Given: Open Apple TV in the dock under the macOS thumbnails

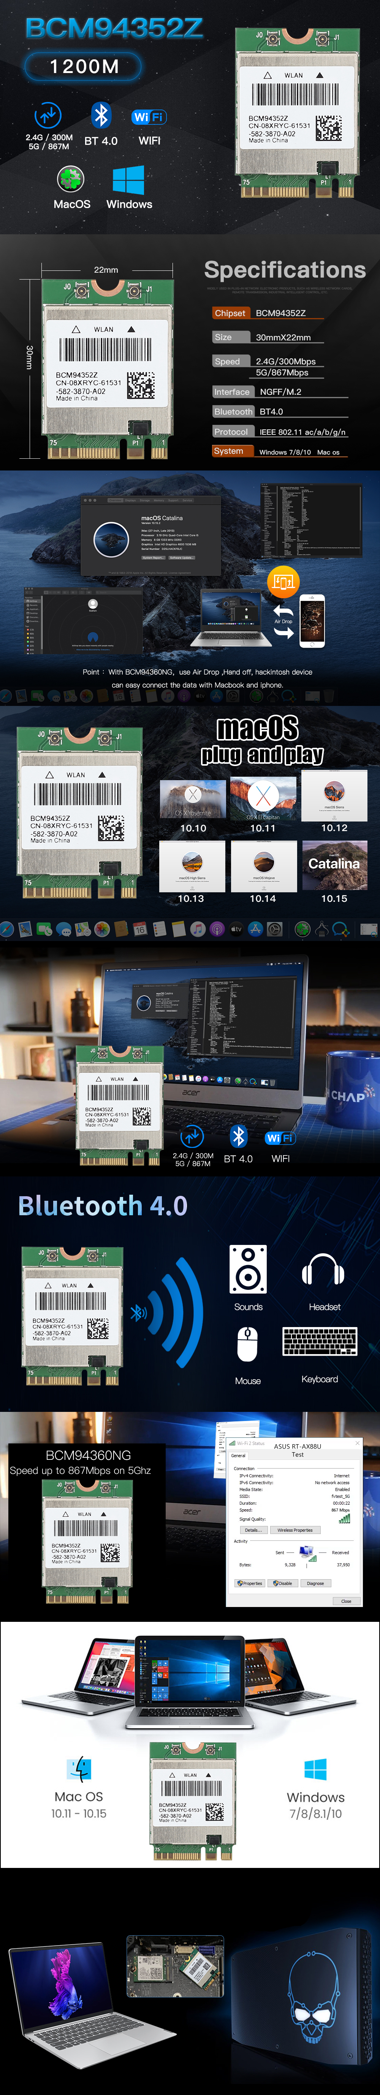Looking at the screenshot, I should click(236, 928).
